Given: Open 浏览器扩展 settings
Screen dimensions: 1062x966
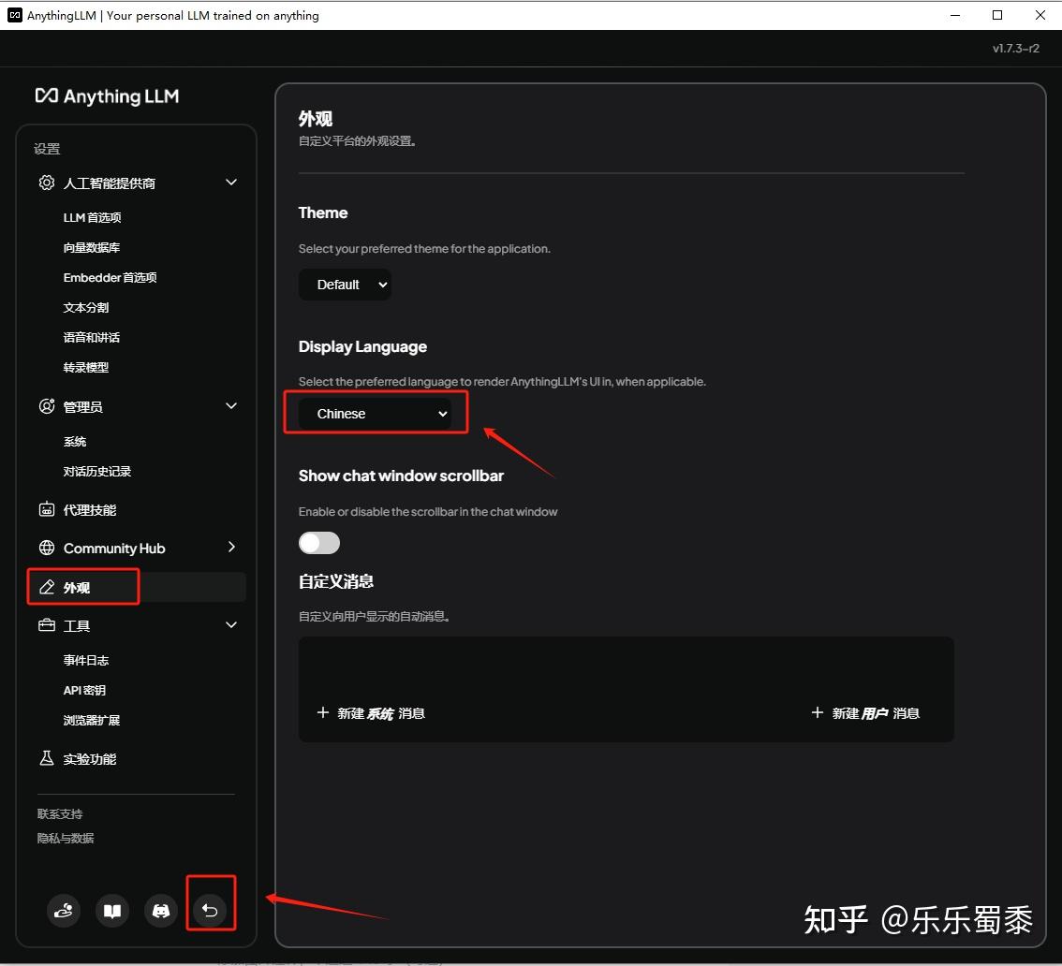Looking at the screenshot, I should click(92, 720).
